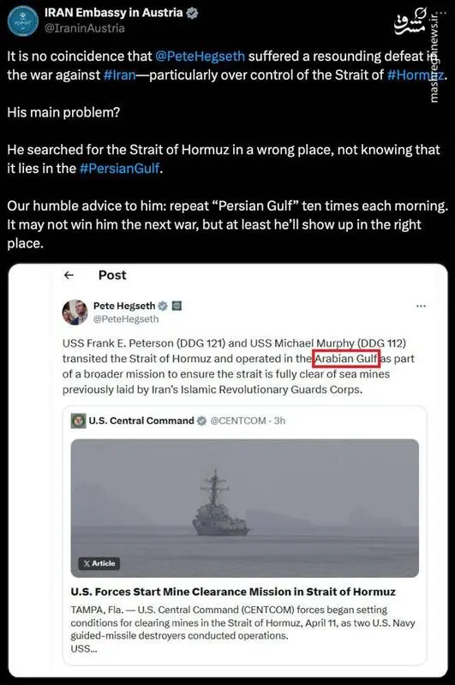This screenshot has width=455, height=685.
Task: Open the @PeteHegseth mention link
Action: [200, 57]
